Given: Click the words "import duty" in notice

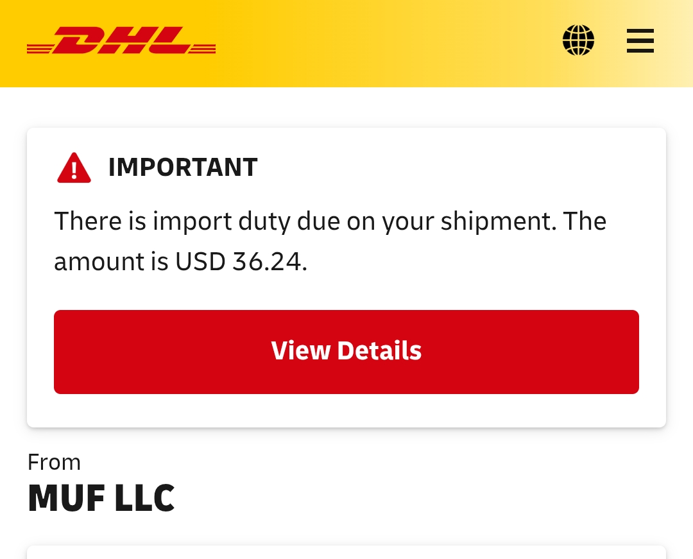Looking at the screenshot, I should [221, 221].
